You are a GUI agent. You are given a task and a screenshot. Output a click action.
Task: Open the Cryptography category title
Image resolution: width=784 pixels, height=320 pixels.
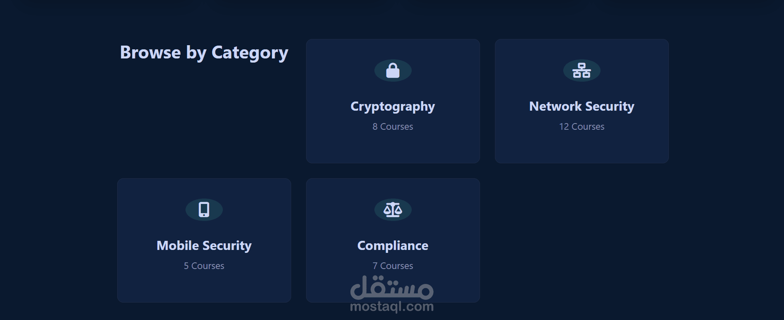tap(393, 107)
